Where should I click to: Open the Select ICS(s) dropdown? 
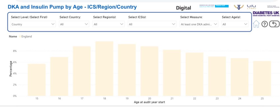(x=152, y=24)
